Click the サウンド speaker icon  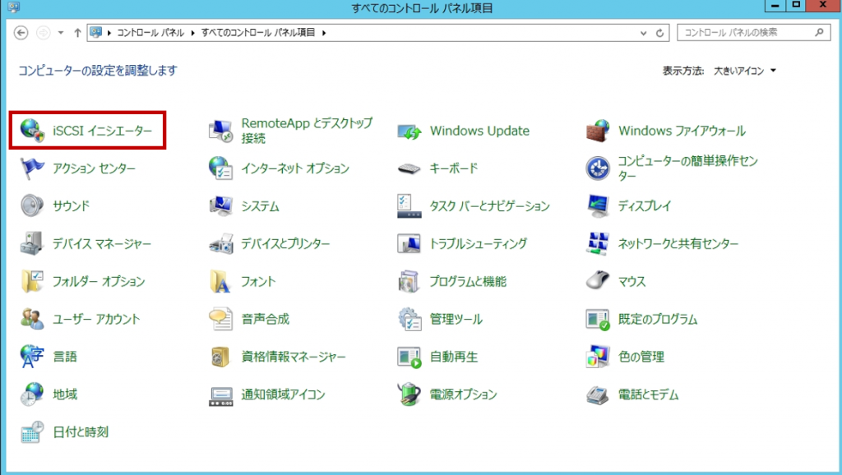click(x=32, y=206)
